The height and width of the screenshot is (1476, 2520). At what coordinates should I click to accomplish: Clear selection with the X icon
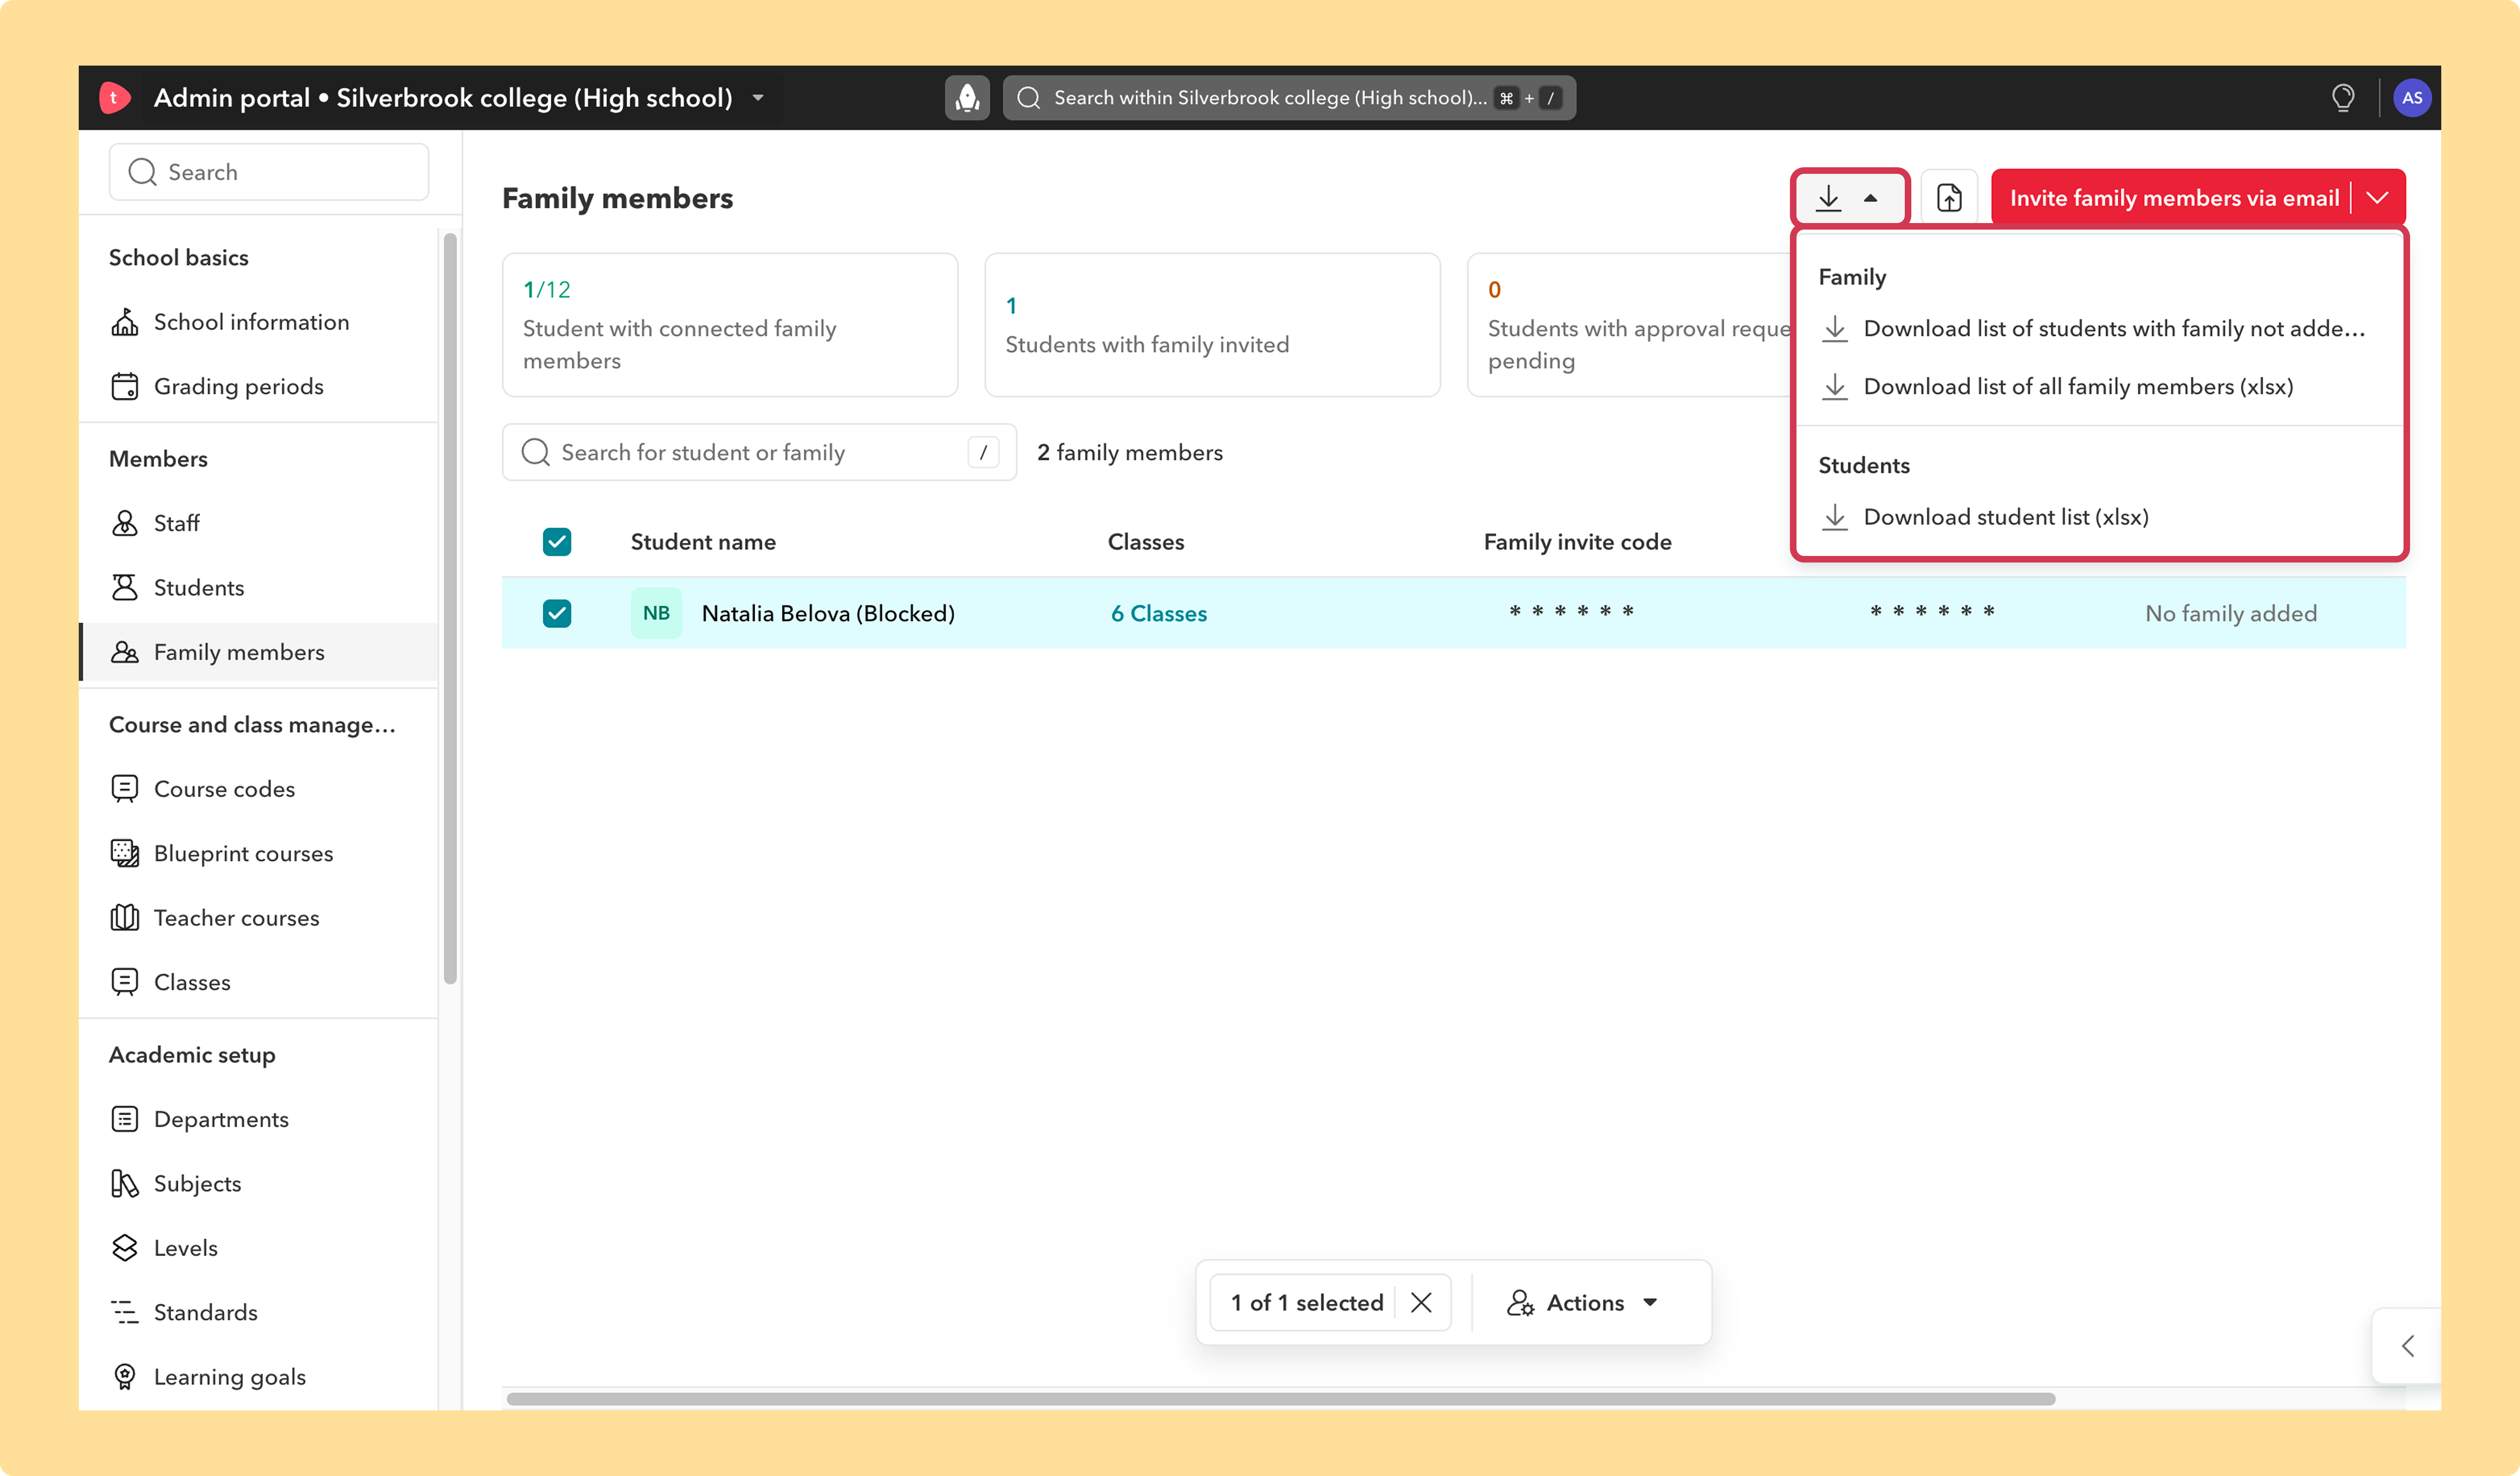coord(1421,1303)
